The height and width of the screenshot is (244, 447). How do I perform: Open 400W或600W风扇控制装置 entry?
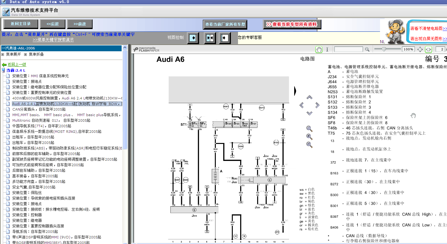67,98
